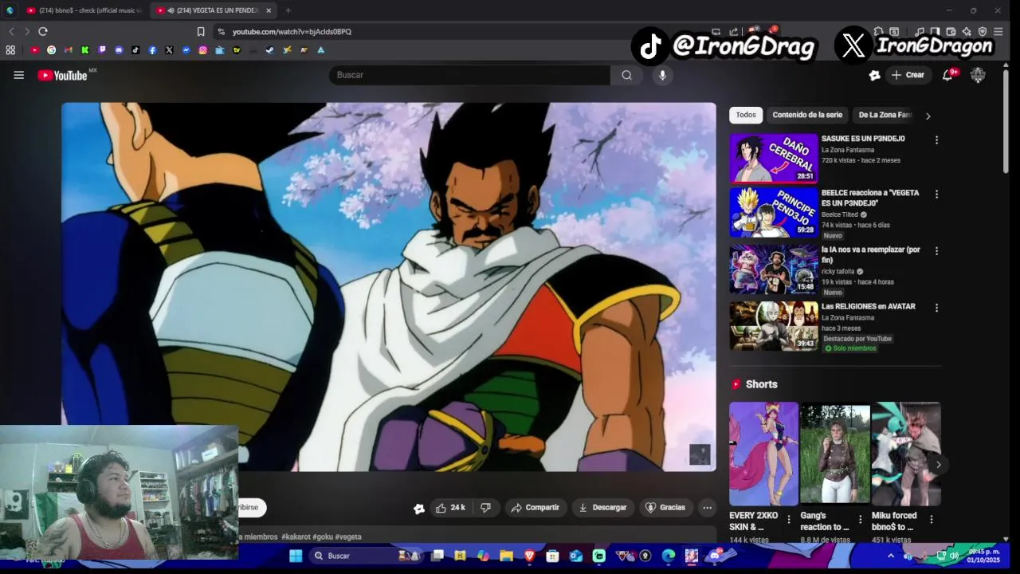Open the browser apps grid icon
Image resolution: width=1020 pixels, height=574 pixels.
[x=10, y=49]
